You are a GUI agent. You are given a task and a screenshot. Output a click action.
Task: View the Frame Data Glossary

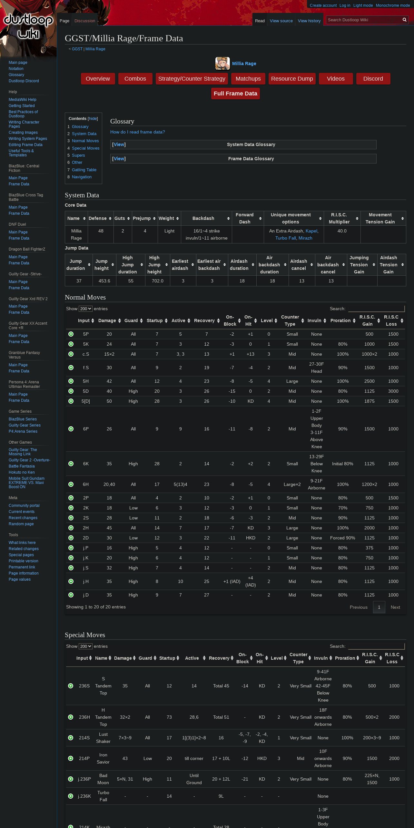pos(119,159)
